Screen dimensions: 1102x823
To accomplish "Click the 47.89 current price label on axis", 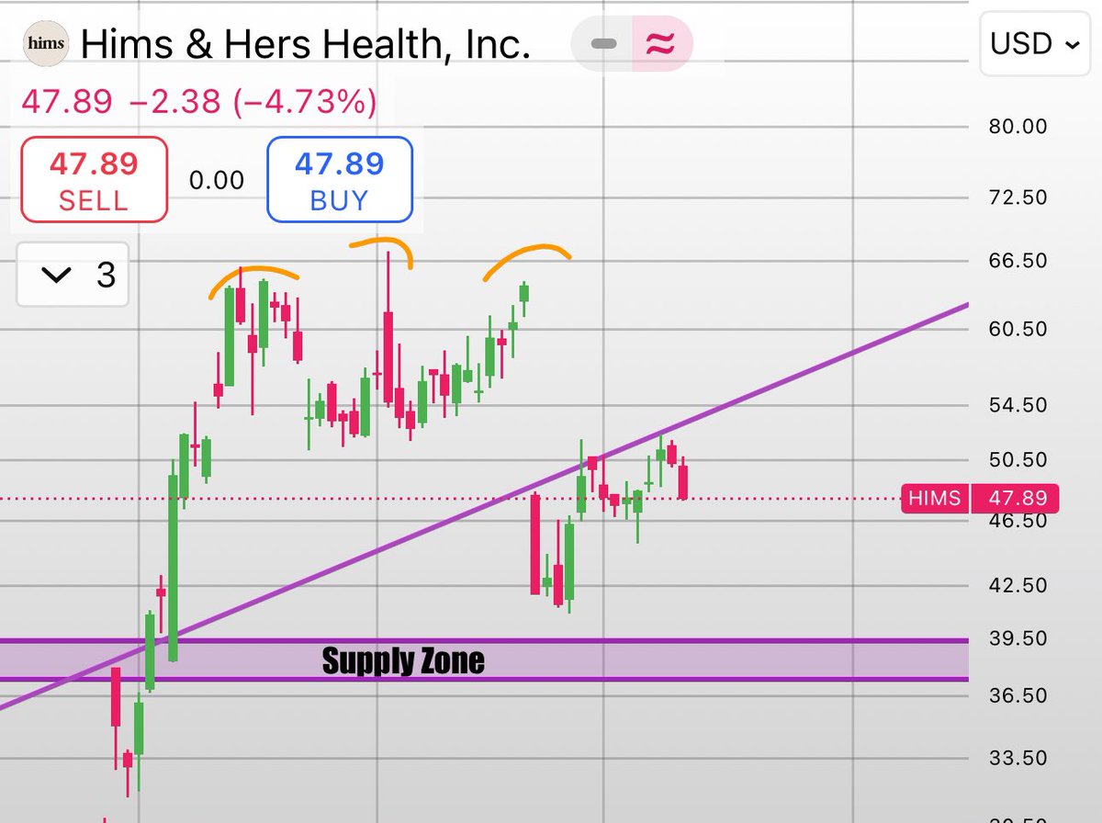I will pyautogui.click(x=1015, y=499).
